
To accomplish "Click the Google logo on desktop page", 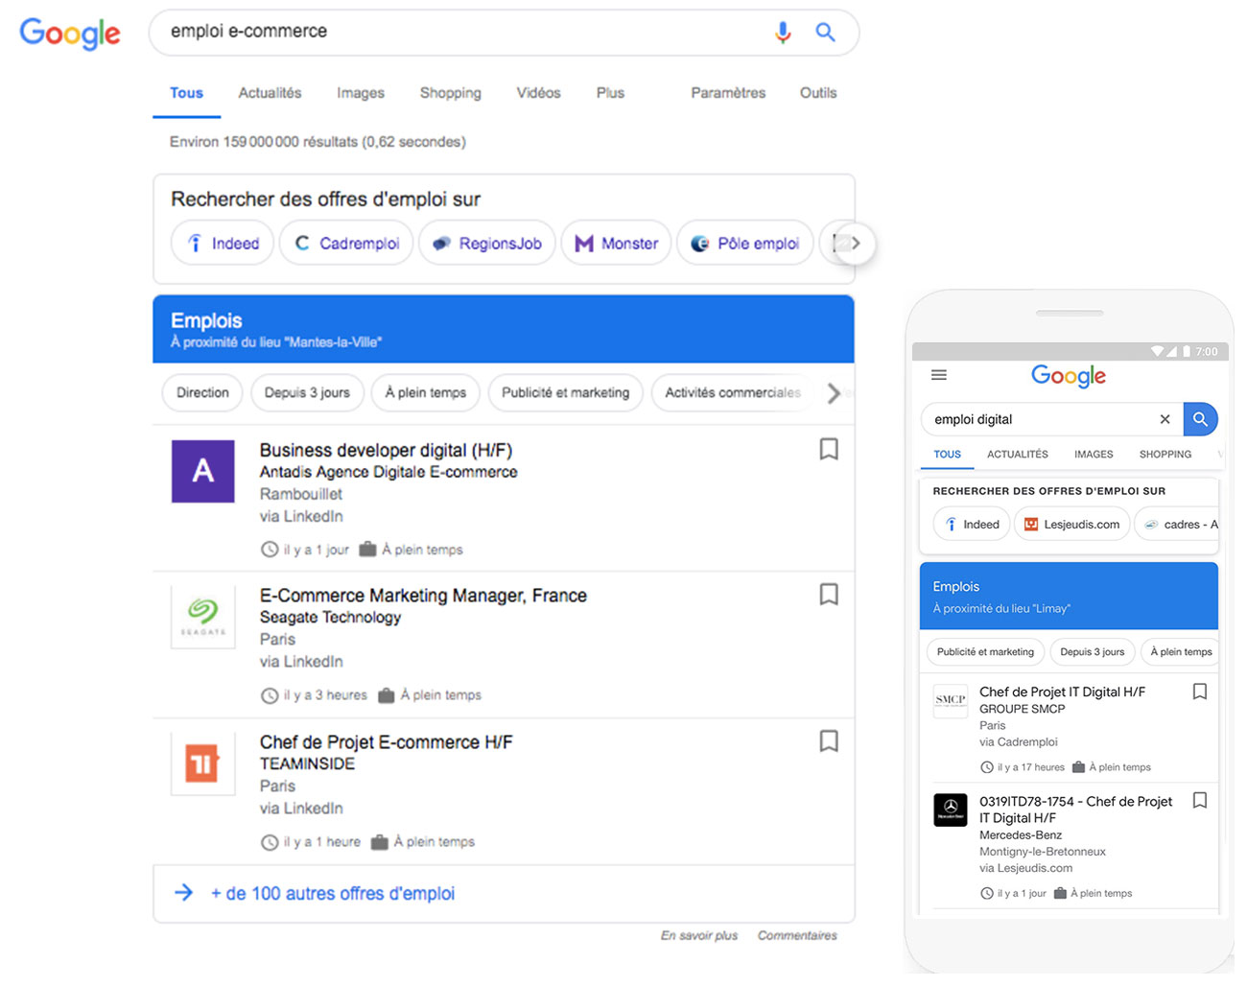I will 70,34.
